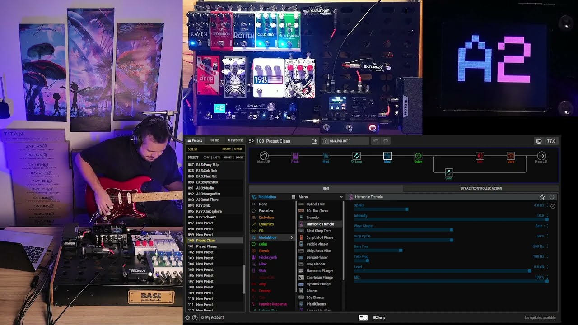578x325 pixels.
Task: Click the redo arrow icon
Action: 386,141
